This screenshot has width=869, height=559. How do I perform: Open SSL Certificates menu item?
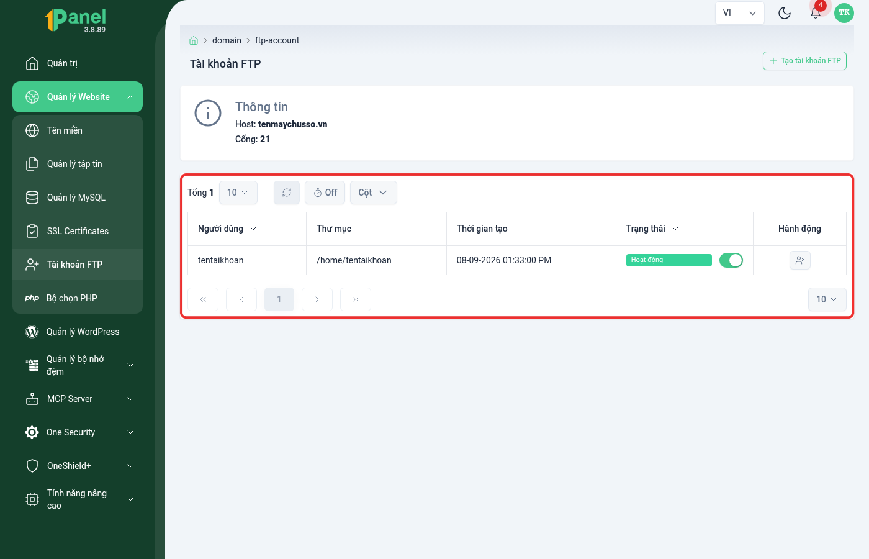pyautogui.click(x=78, y=231)
